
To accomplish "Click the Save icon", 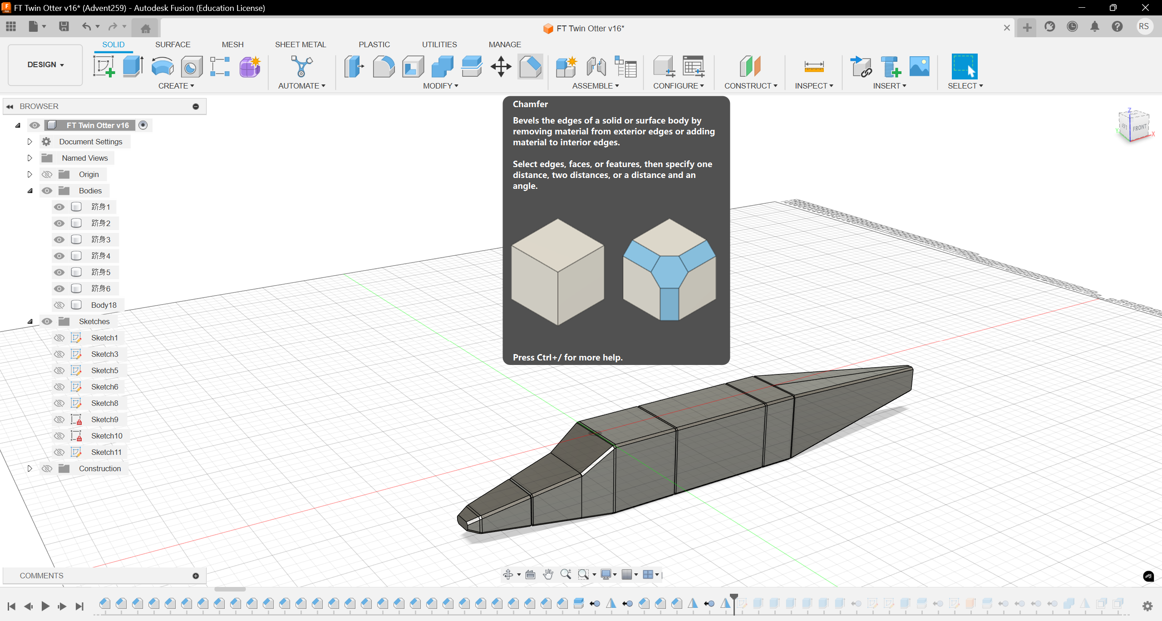I will 64,27.
